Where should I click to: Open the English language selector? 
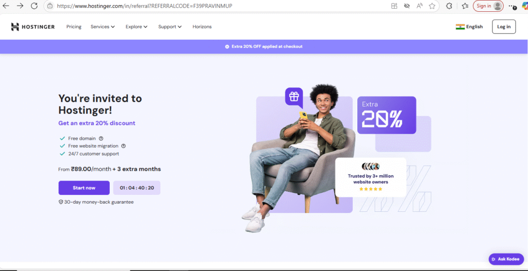469,27
